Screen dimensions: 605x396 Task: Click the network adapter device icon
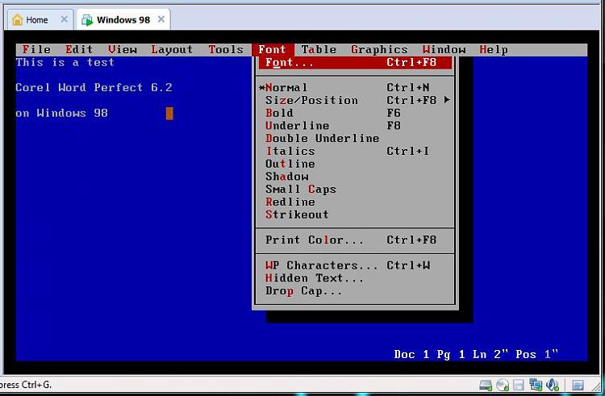pos(536,385)
